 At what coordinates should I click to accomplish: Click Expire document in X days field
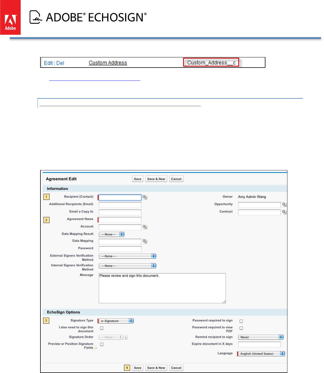[259, 344]
